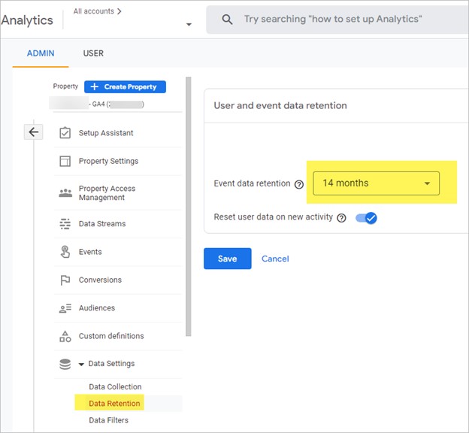This screenshot has height=433, width=469.
Task: Click the Property Settings layout icon
Action: [65, 161]
